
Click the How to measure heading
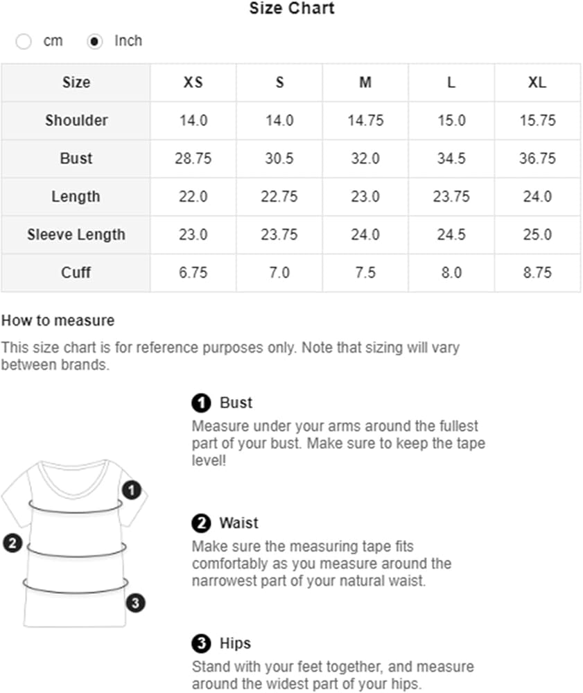58,321
